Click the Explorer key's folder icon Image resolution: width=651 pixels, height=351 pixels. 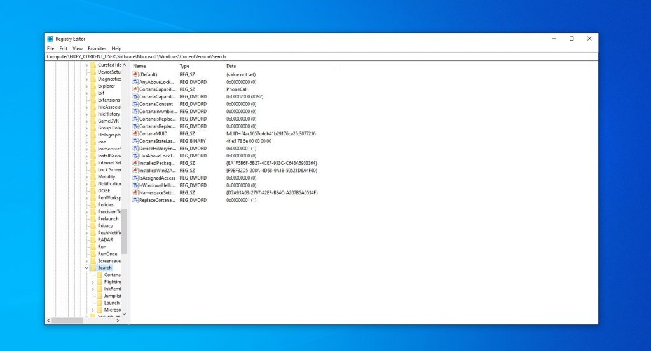(x=93, y=86)
